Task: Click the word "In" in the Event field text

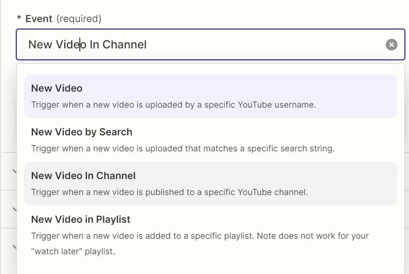Action: [94, 45]
